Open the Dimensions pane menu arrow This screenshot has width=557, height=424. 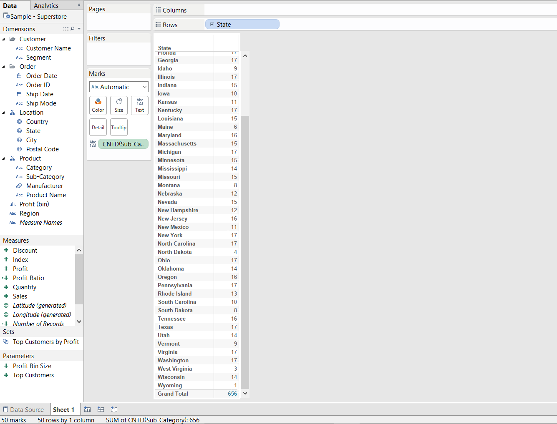pyautogui.click(x=79, y=29)
